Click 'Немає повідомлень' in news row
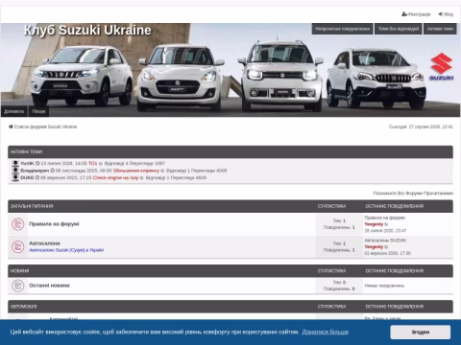 pos(384,286)
